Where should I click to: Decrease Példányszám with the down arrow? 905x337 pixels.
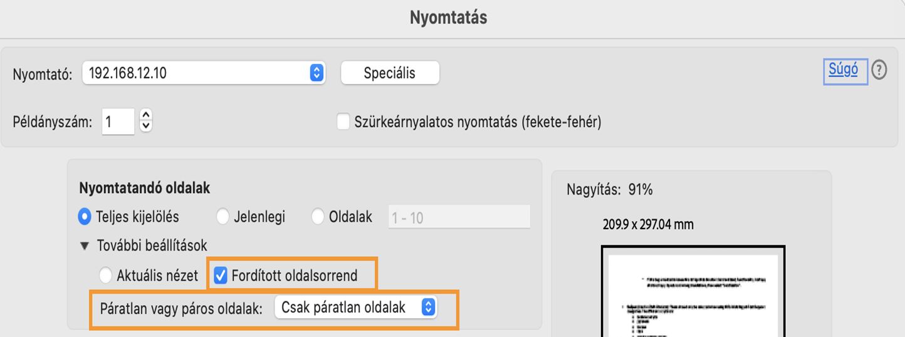146,126
